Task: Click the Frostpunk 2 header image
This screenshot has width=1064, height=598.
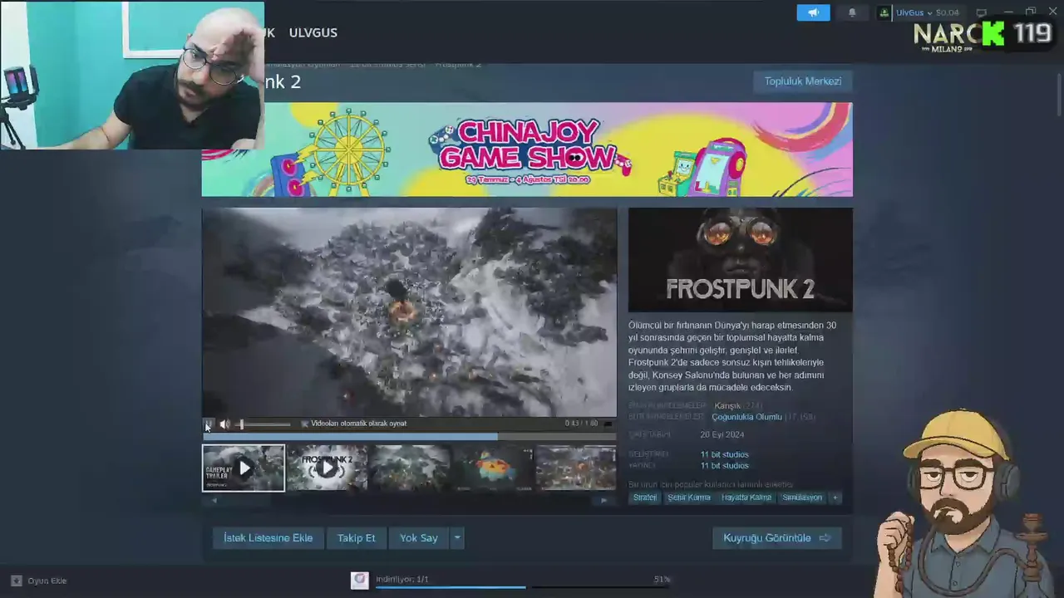Action: pyautogui.click(x=741, y=260)
